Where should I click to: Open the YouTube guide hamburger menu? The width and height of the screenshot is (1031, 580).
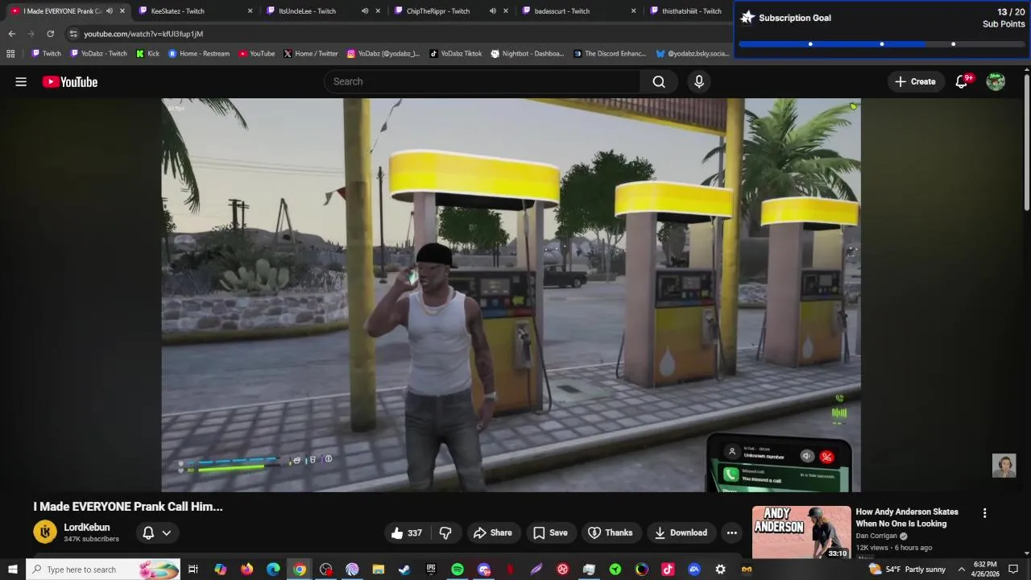pyautogui.click(x=21, y=81)
